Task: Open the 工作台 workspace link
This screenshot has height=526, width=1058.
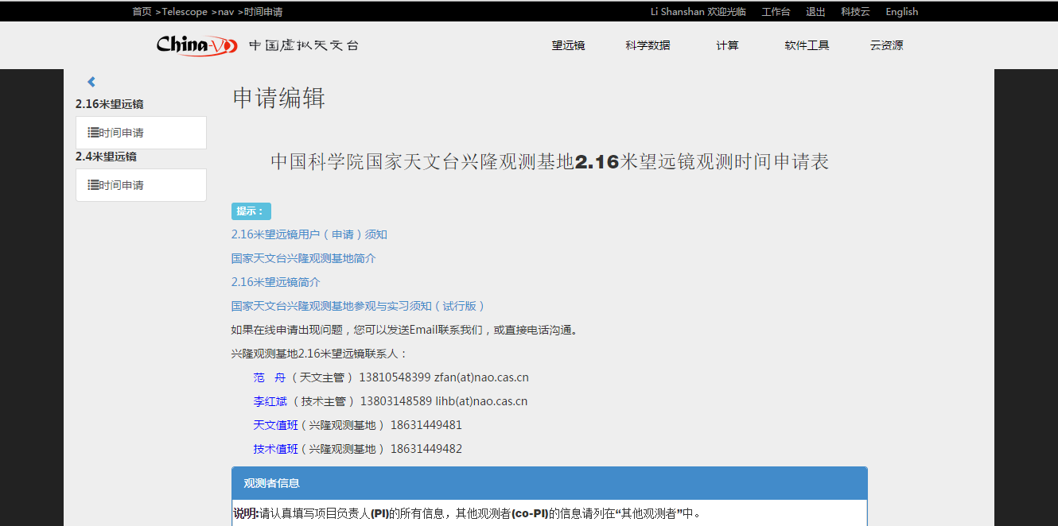Action: pos(776,12)
